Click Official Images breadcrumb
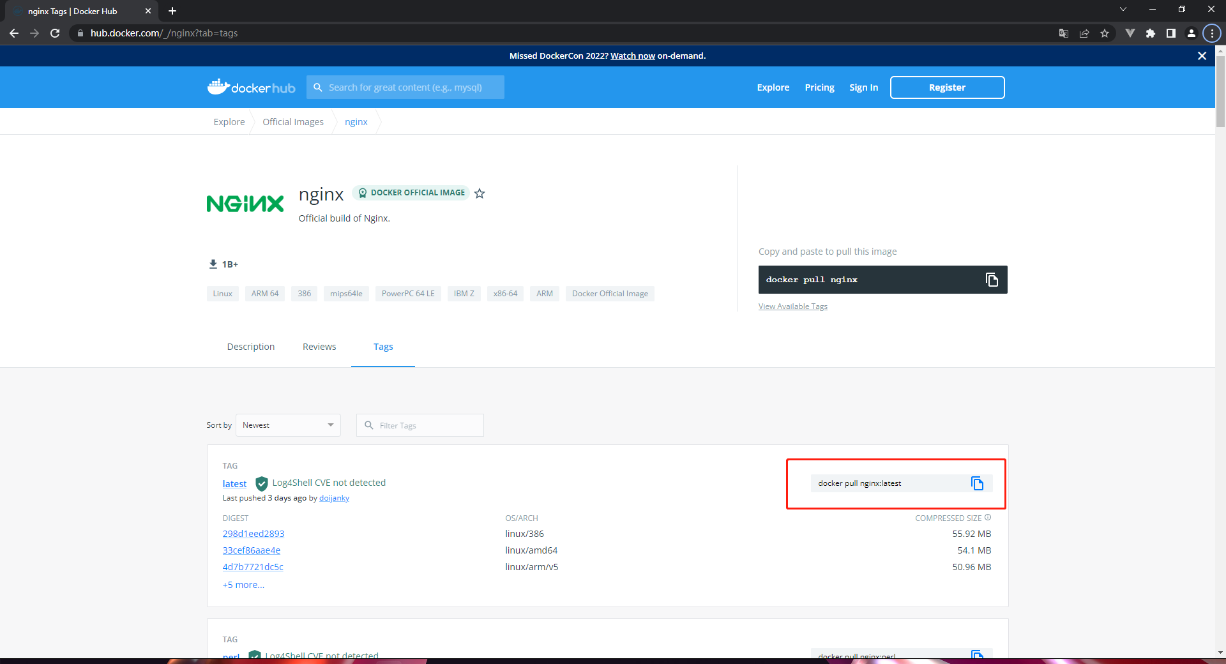Viewport: 1226px width, 664px height. click(x=293, y=122)
